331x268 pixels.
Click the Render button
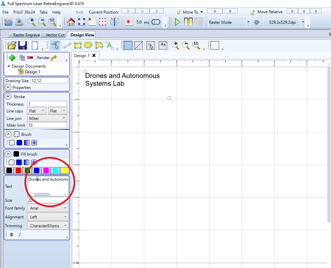tap(47, 58)
